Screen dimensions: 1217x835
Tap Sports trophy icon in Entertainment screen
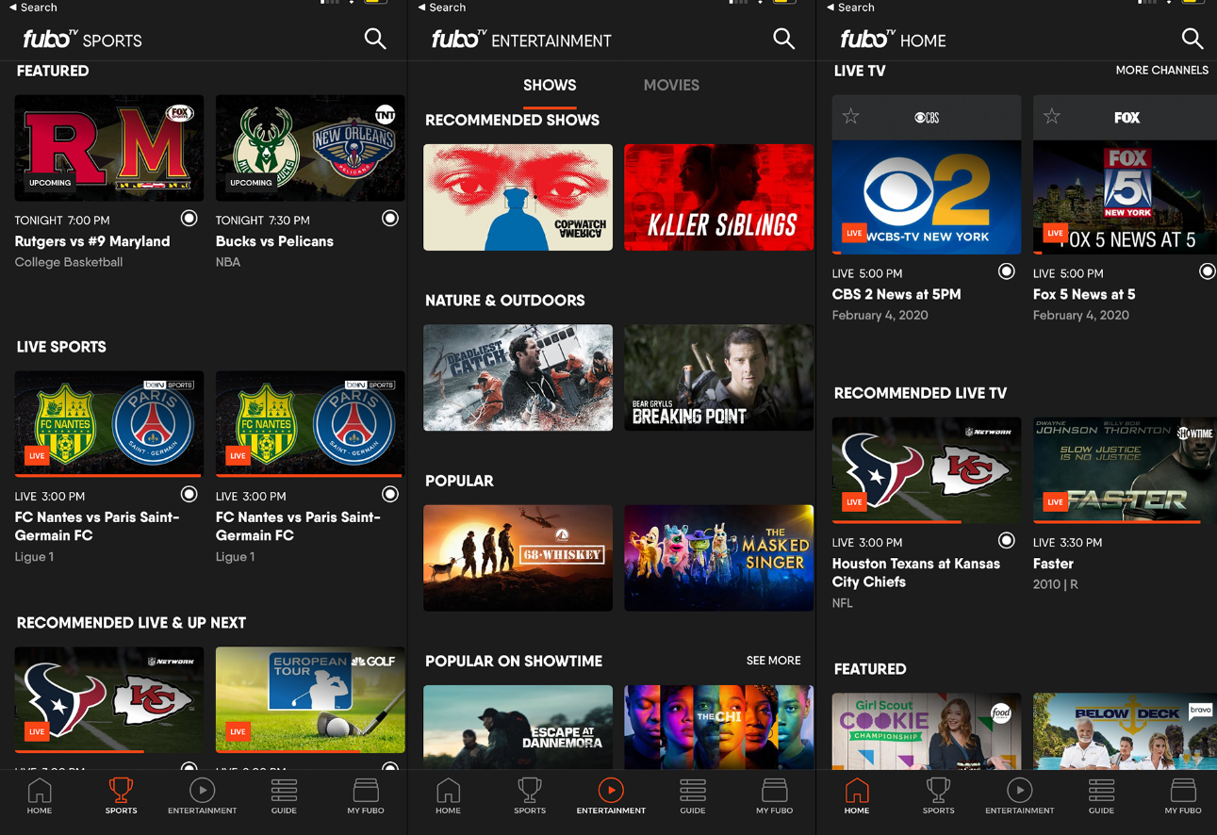[530, 796]
